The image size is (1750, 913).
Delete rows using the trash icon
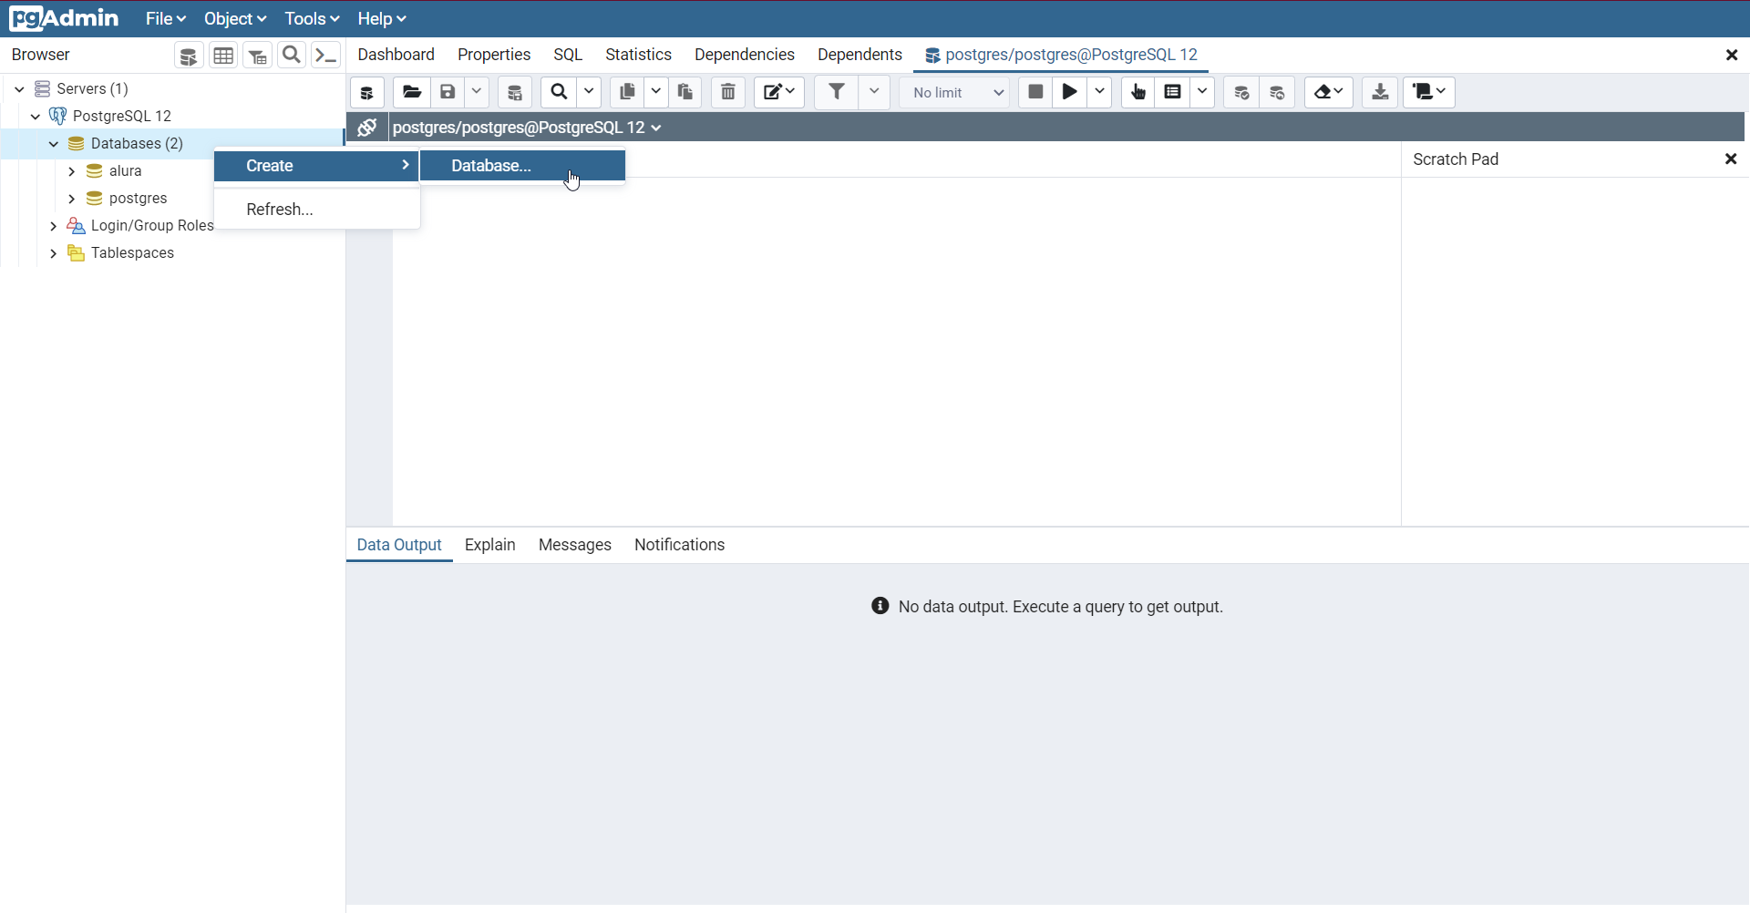coord(728,92)
